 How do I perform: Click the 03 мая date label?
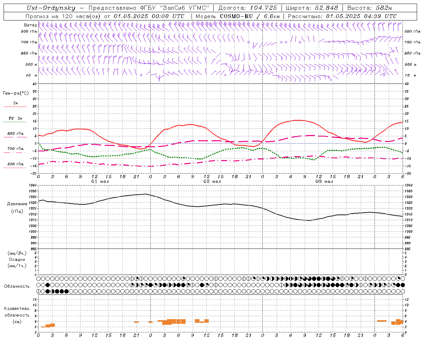coord(324,182)
